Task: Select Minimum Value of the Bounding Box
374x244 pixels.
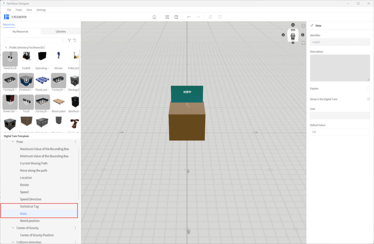Action: point(44,156)
